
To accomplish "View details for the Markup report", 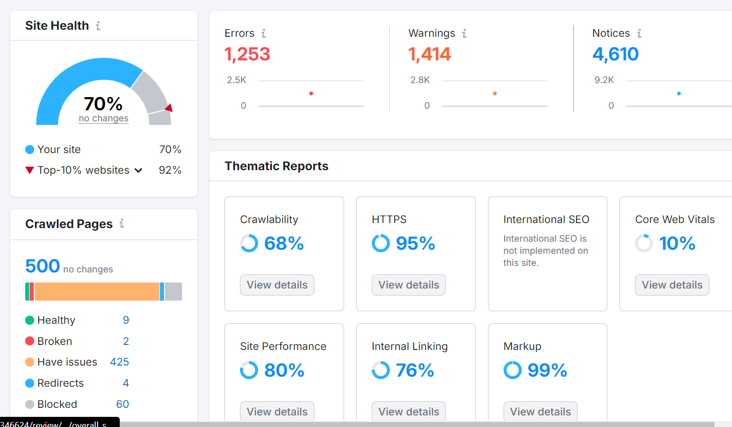I will tap(540, 411).
